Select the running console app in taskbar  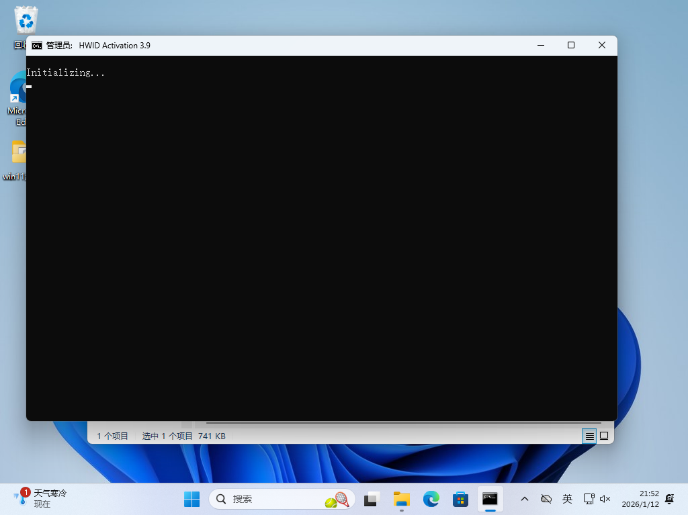point(490,499)
